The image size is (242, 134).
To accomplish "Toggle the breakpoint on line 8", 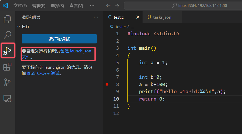I will [x=107, y=84].
